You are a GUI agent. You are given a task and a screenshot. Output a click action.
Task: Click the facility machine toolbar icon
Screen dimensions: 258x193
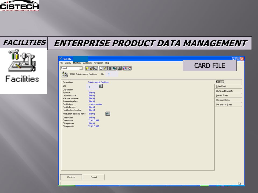tap(119, 68)
